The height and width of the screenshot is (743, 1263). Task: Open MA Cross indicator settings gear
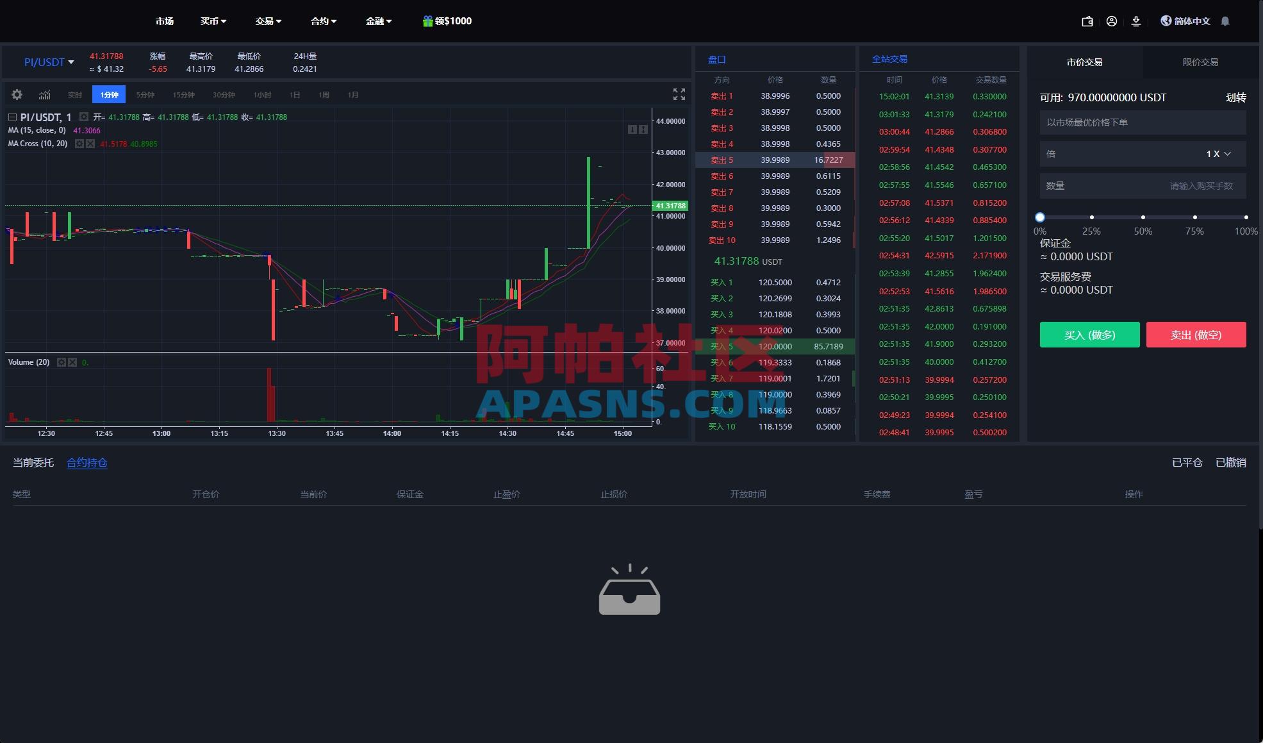[79, 144]
